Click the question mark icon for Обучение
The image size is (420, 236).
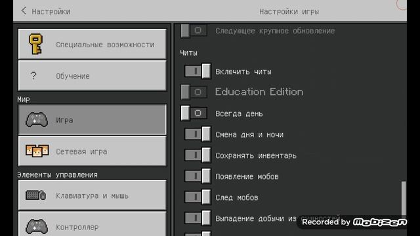pos(33,76)
